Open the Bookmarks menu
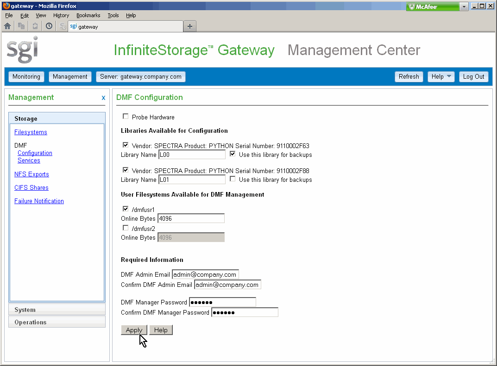This screenshot has height=366, width=497. pos(88,15)
